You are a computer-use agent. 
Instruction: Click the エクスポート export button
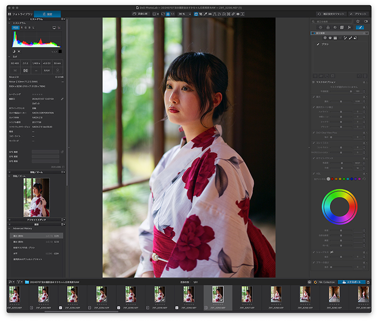(x=352, y=282)
